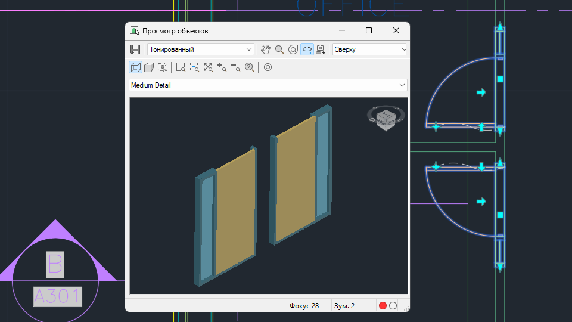Select the dashed-frame Zoom Center tool
This screenshot has width=572, height=322.
pos(194,67)
